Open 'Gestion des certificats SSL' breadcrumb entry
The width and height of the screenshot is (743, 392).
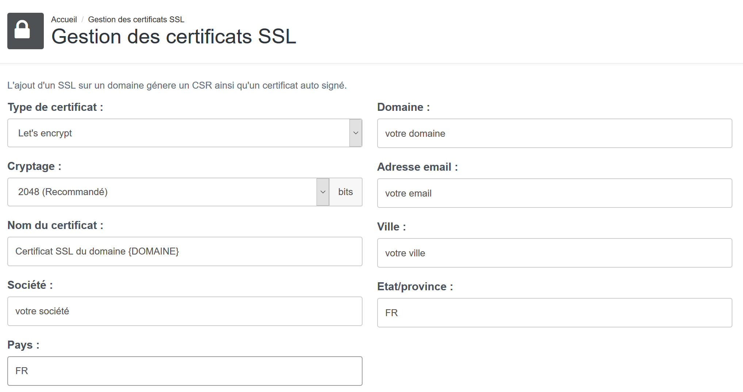[x=136, y=19]
